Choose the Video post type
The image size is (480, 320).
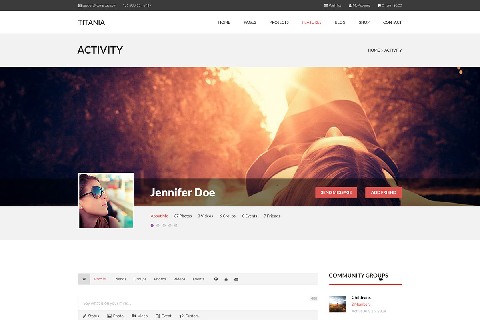(140, 316)
